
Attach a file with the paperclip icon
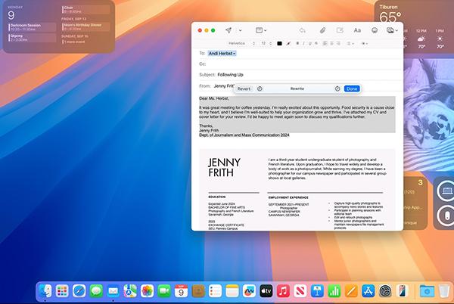pos(322,30)
